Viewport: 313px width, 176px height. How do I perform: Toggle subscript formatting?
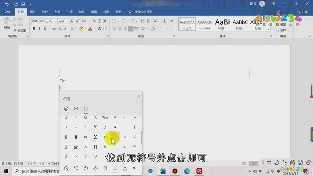pyautogui.click(x=60, y=29)
